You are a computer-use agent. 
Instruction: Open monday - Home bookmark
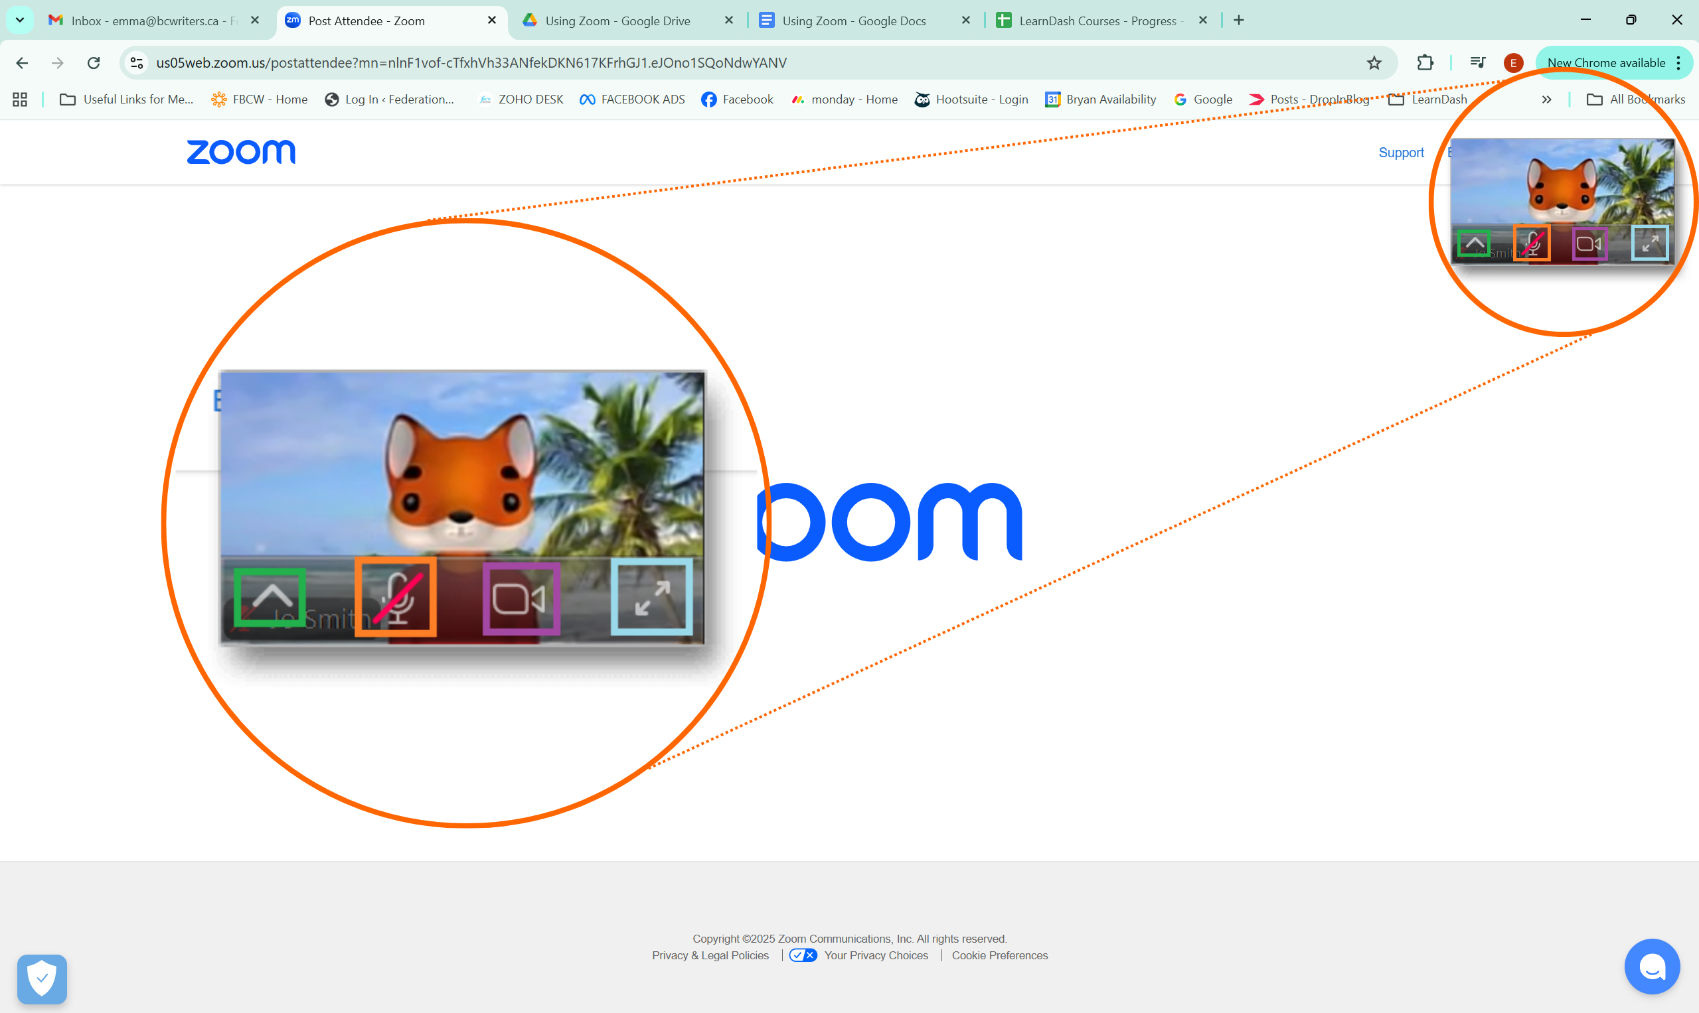(845, 100)
